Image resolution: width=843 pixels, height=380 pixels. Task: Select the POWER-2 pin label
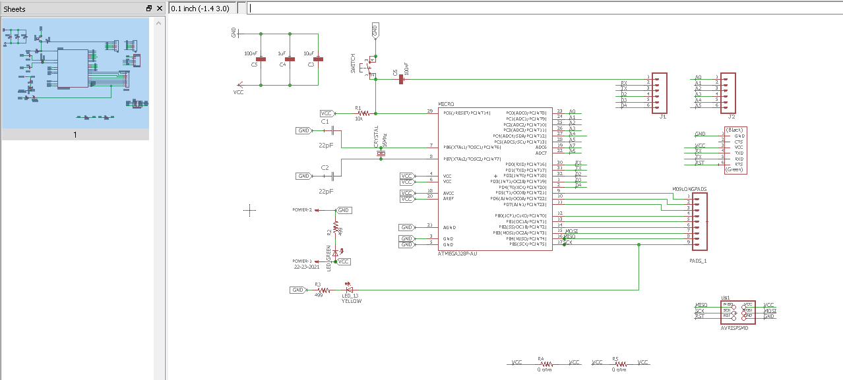pyautogui.click(x=302, y=209)
